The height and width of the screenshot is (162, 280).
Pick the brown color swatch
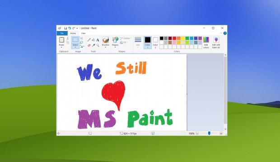pyautogui.click(x=170, y=43)
